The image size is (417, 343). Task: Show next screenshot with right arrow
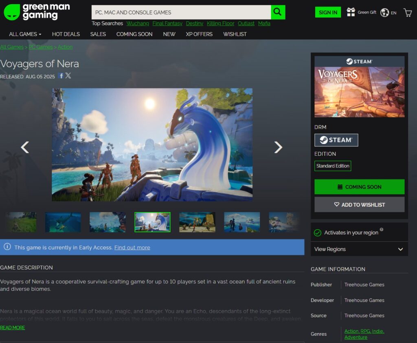tap(278, 147)
